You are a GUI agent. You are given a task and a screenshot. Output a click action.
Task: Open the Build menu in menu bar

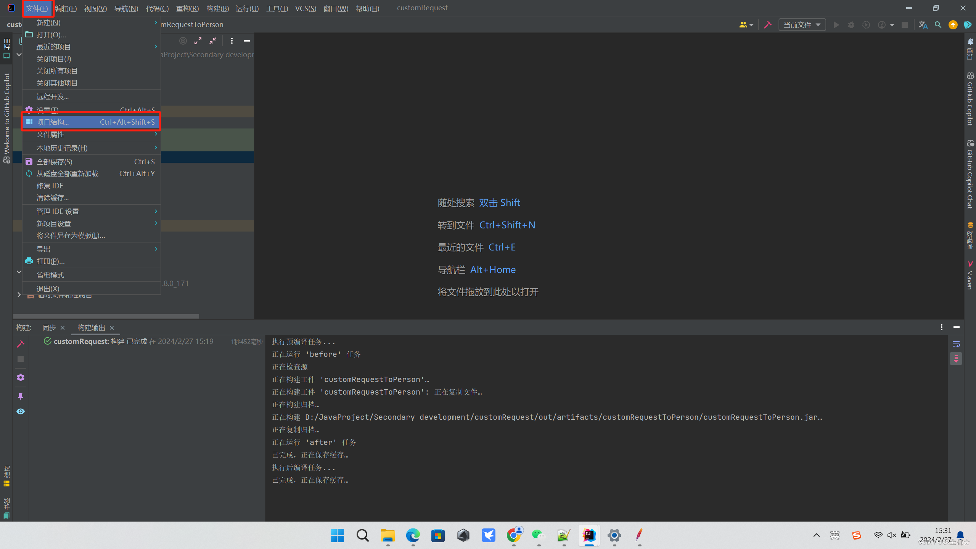[217, 8]
